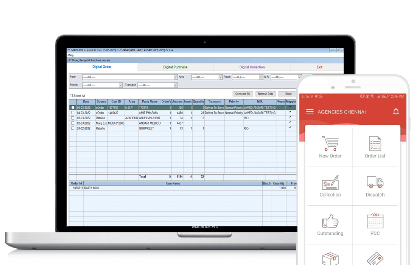Click the Transport column header

215,102
